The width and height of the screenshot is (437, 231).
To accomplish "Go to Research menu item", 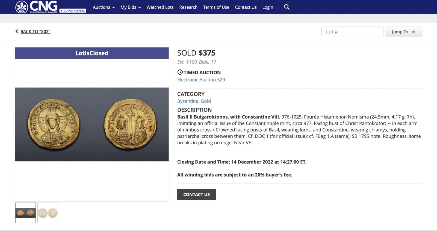I will pyautogui.click(x=188, y=7).
